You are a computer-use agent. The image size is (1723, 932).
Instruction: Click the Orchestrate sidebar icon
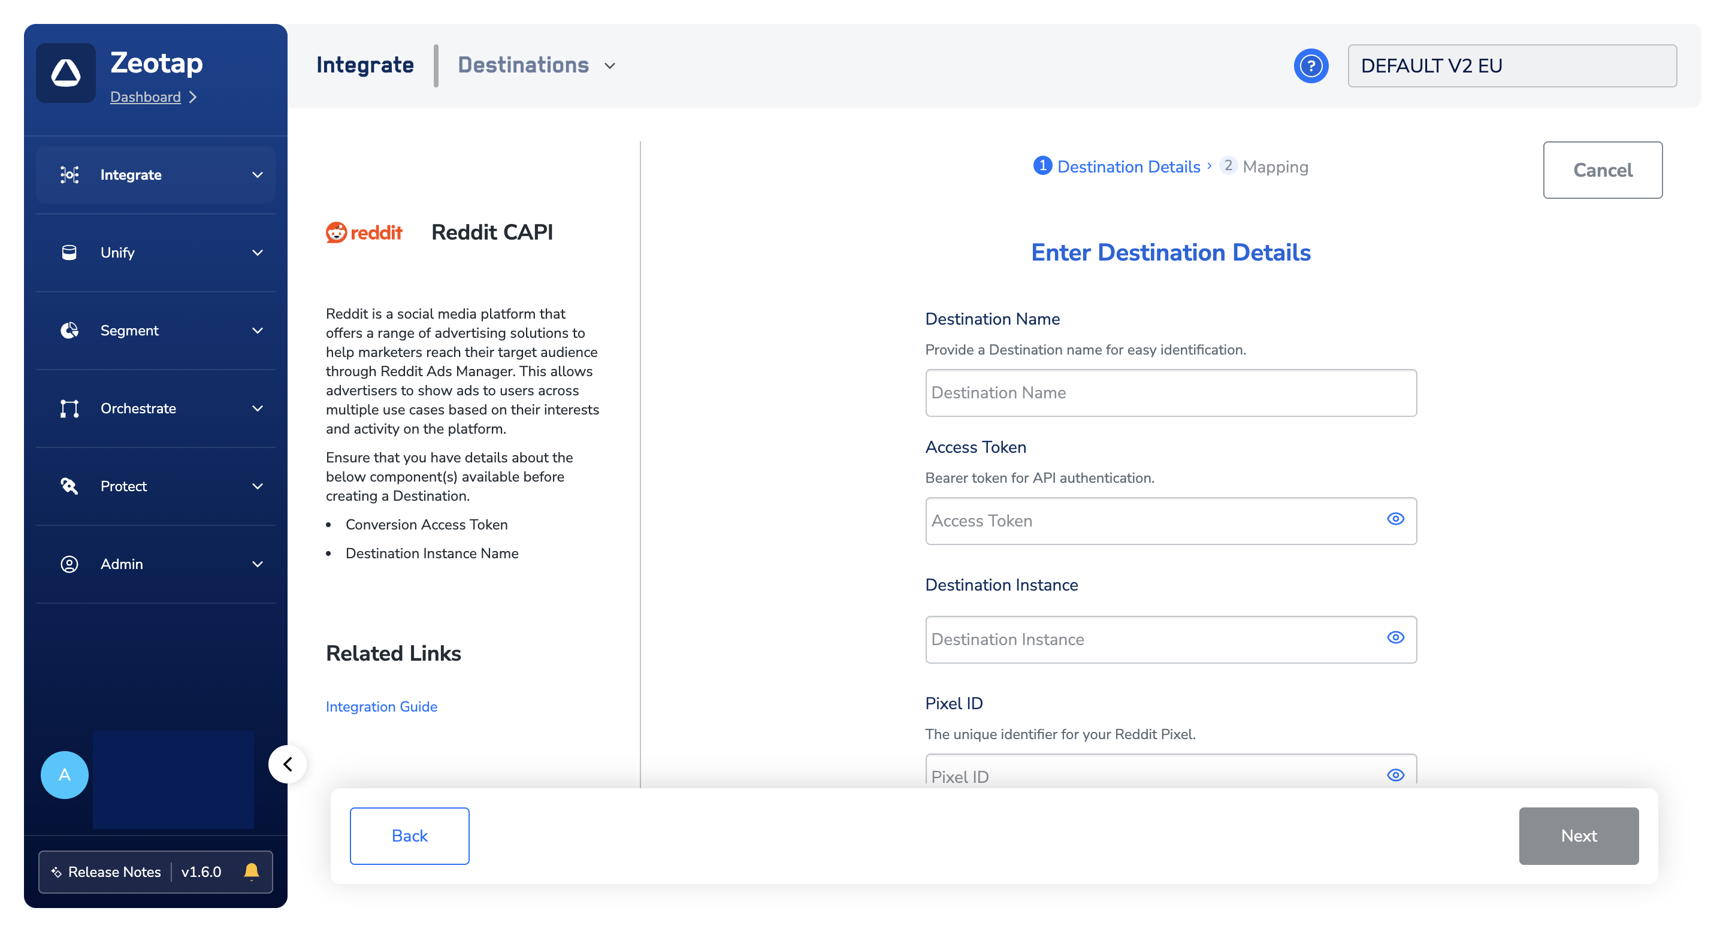(x=69, y=408)
